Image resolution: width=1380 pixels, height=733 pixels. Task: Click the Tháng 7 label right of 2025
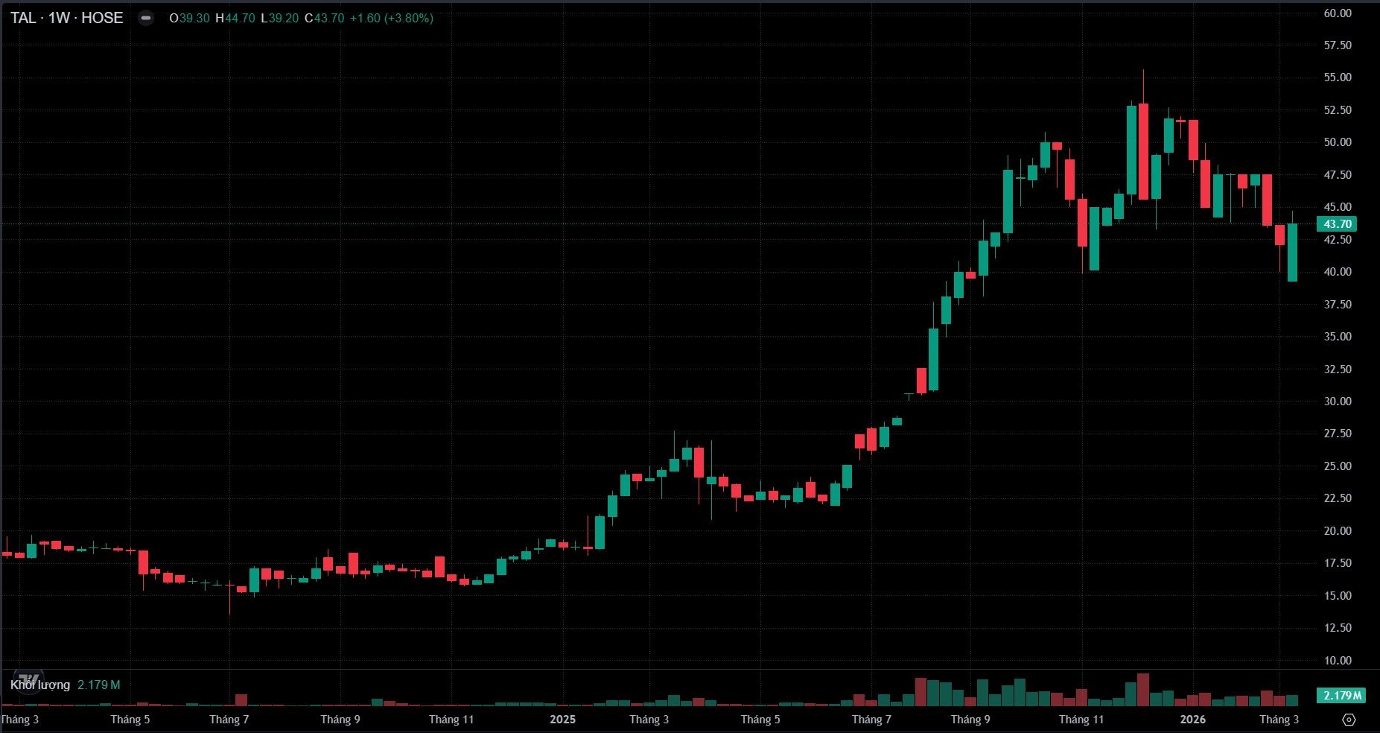[871, 720]
